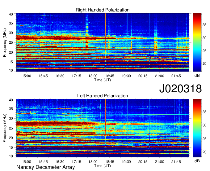Click 'Time (UT)' label under the left-handed plot
The height and width of the screenshot is (171, 210).
[103, 166]
